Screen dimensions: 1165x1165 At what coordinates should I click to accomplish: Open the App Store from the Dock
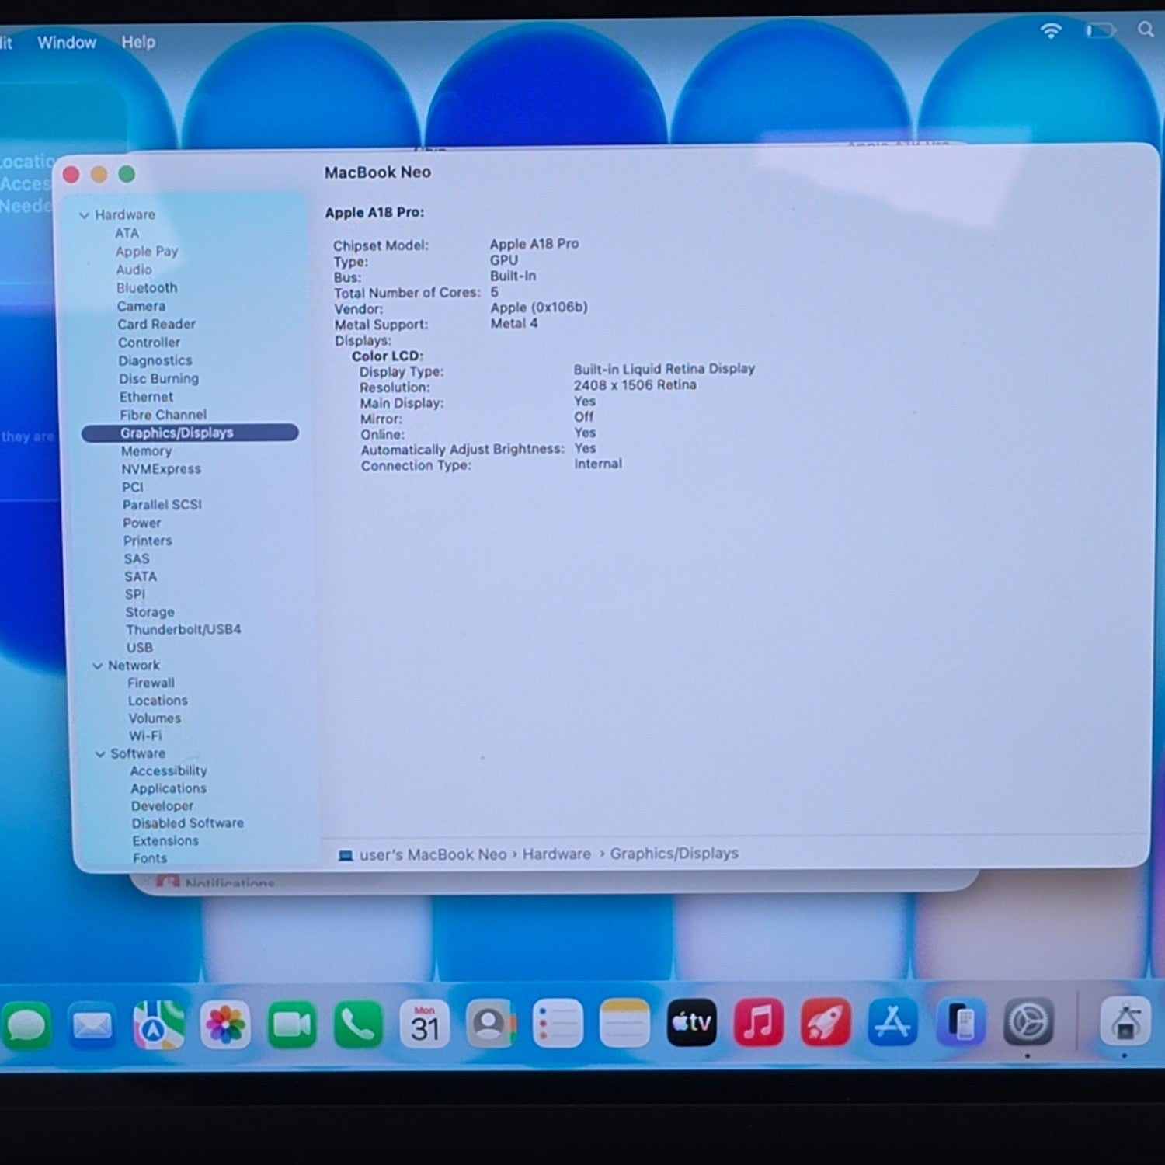892,1022
